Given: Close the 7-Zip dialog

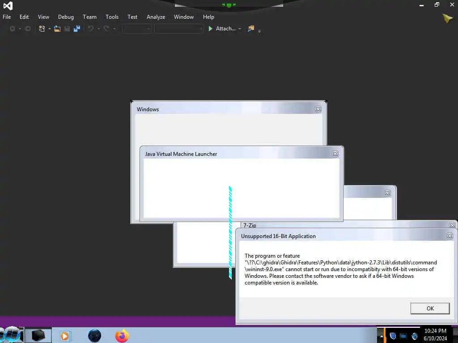Looking at the screenshot, I should pos(452,225).
